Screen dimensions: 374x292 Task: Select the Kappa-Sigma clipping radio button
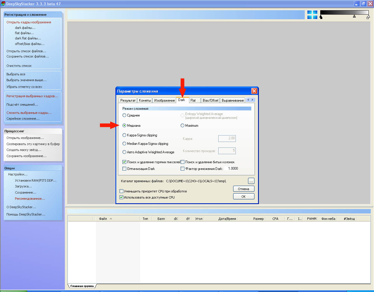coord(124,135)
